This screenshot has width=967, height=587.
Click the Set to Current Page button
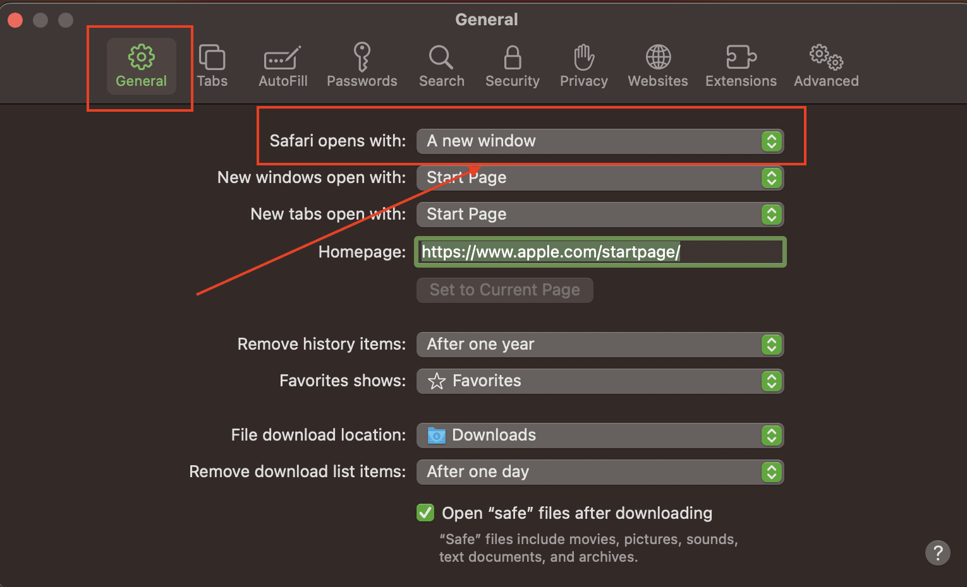[x=504, y=290]
